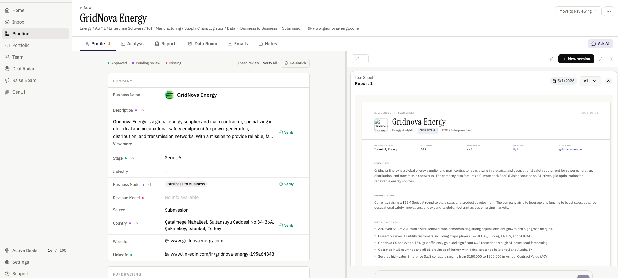Click the three-dot more options button
618x278 pixels.
pos(608,11)
